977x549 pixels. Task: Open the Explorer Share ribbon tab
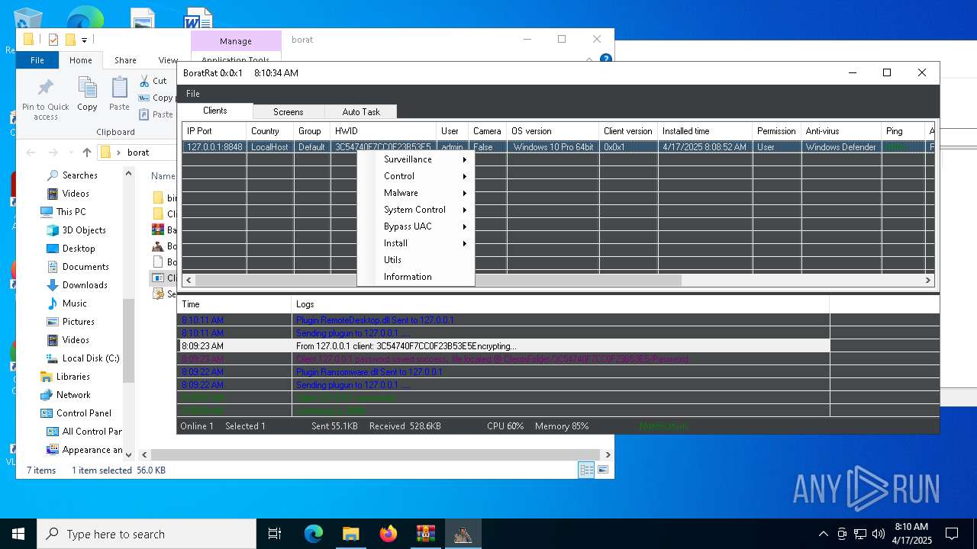tap(125, 60)
